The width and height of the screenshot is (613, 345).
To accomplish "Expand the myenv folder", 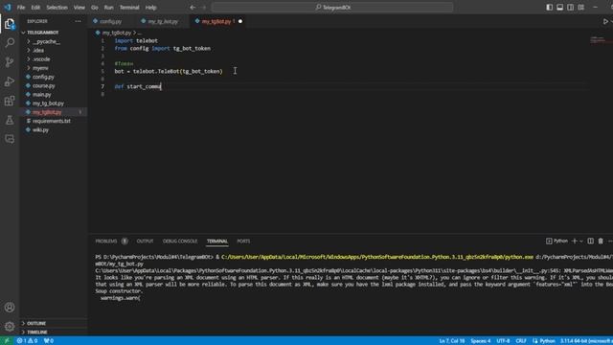I will click(x=54, y=68).
